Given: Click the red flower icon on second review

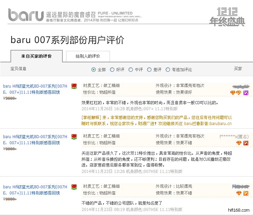Looking at the screenshot, I should (x=74, y=136).
